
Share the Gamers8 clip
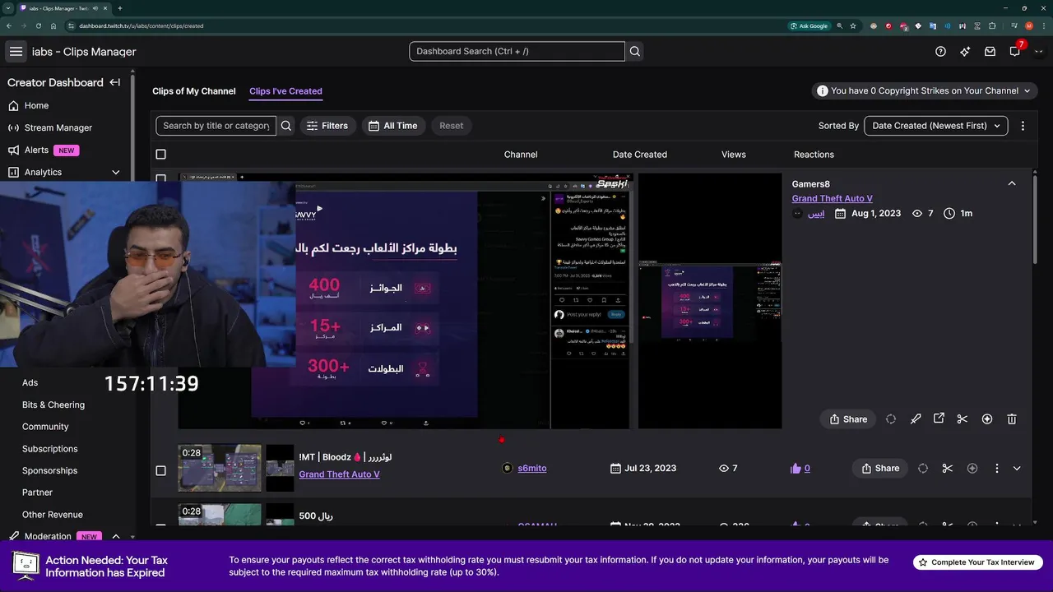coord(848,419)
